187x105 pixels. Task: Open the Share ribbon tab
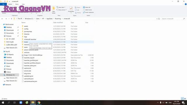[x=17, y=4]
